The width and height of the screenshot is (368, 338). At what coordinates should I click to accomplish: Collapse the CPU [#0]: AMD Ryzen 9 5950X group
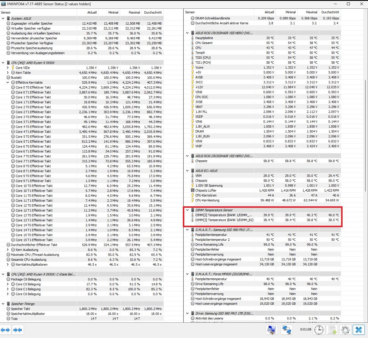click(3, 63)
